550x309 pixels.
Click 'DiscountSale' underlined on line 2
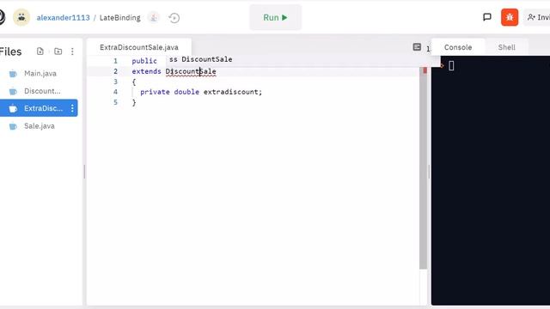[191, 71]
